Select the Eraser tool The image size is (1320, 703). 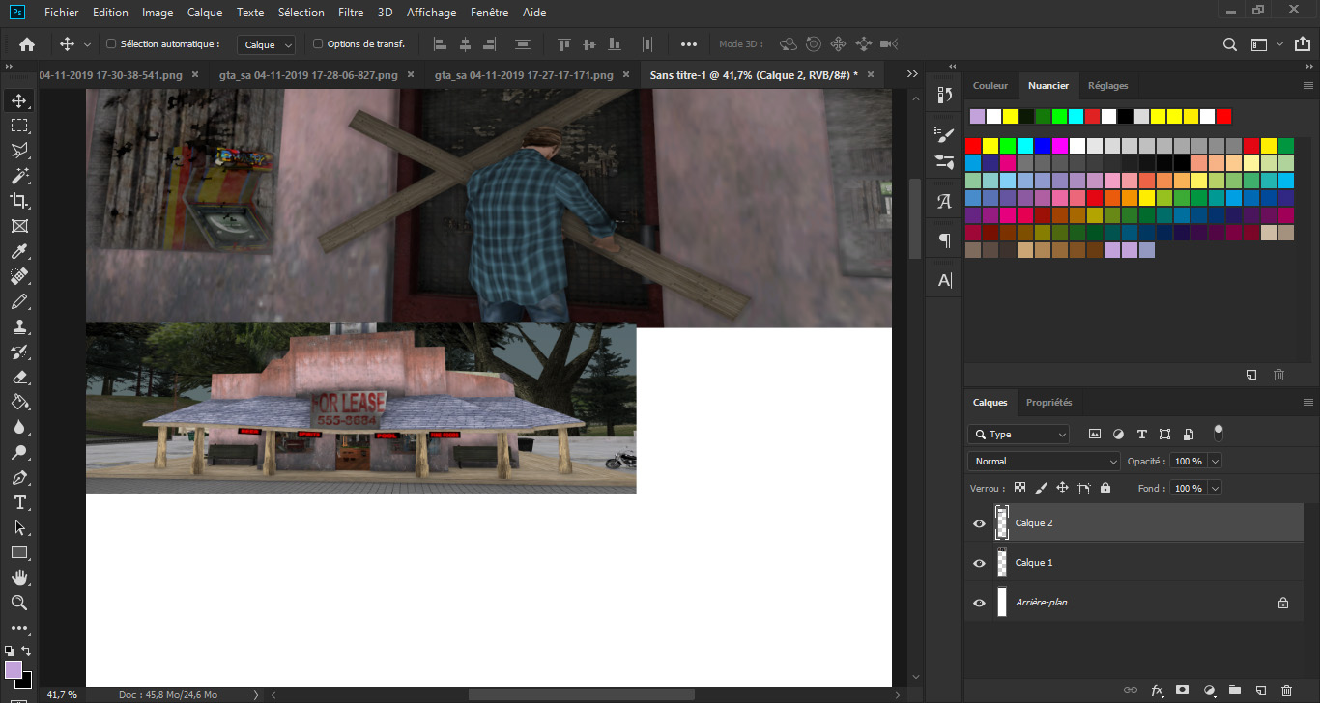[19, 377]
